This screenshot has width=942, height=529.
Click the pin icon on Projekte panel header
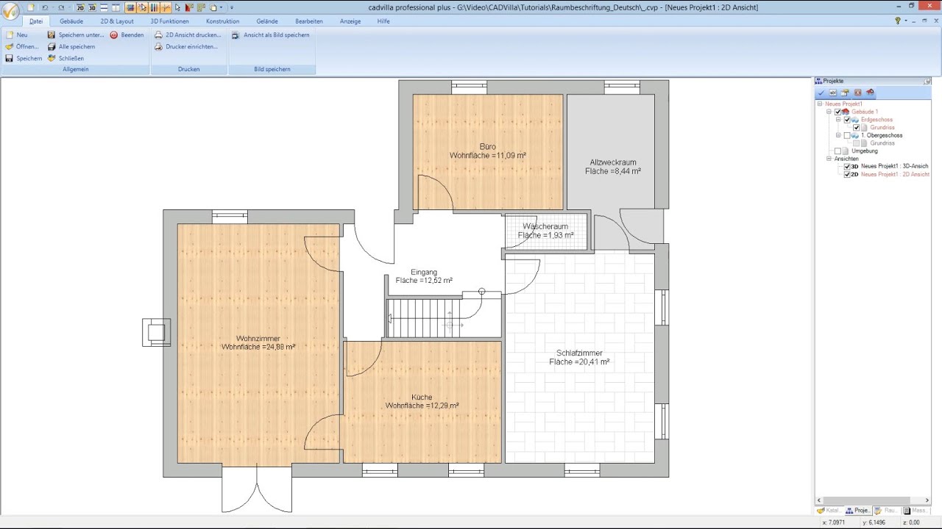click(x=927, y=81)
